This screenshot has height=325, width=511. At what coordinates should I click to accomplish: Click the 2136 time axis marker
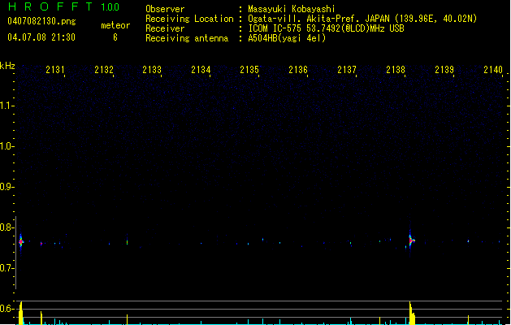click(298, 70)
